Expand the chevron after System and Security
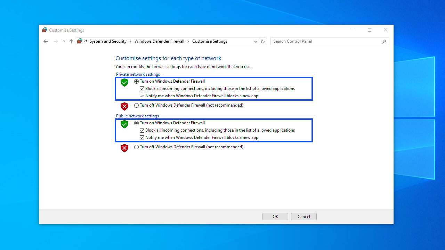Screen dimensions: 445x250 [131, 41]
